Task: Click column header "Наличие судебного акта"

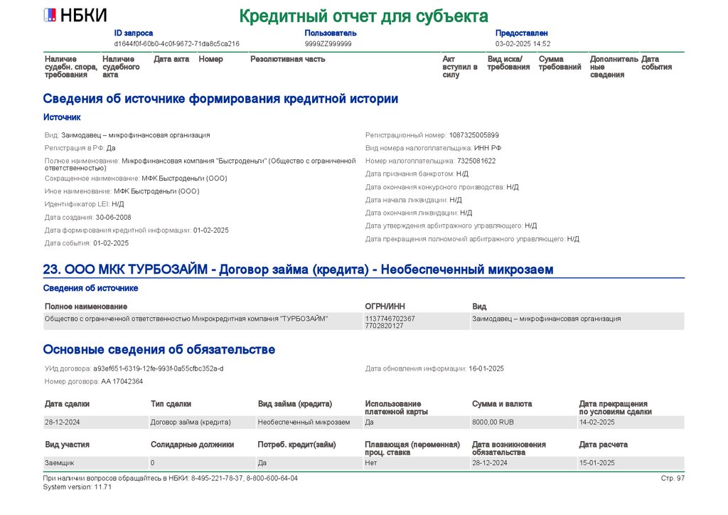Action: tap(121, 67)
